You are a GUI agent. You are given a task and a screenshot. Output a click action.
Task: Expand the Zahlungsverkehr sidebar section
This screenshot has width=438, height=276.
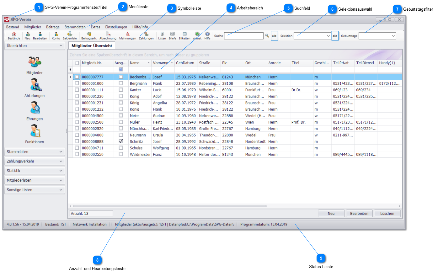pyautogui.click(x=35, y=161)
